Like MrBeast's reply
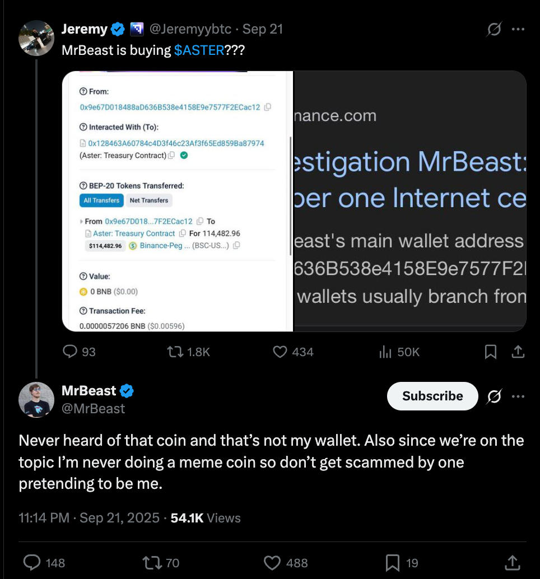Image resolution: width=540 pixels, height=579 pixels. coord(271,563)
